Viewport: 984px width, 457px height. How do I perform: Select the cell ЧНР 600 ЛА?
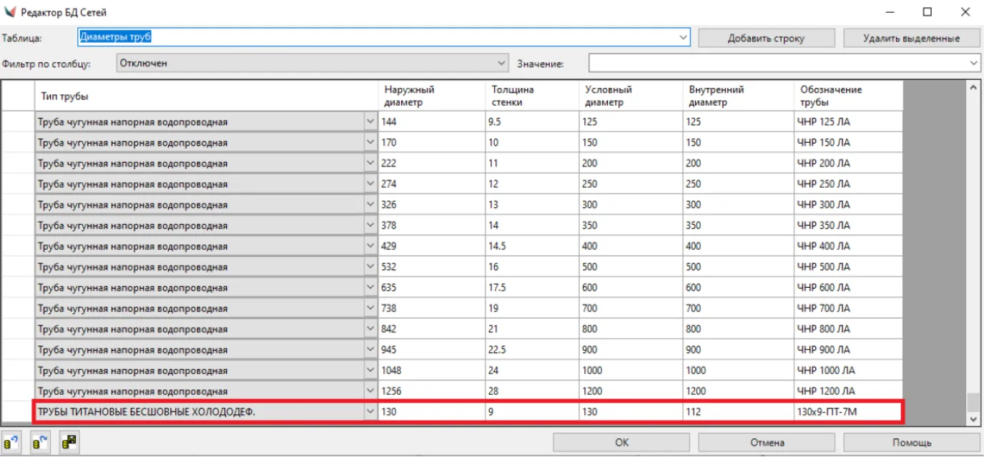pyautogui.click(x=849, y=287)
